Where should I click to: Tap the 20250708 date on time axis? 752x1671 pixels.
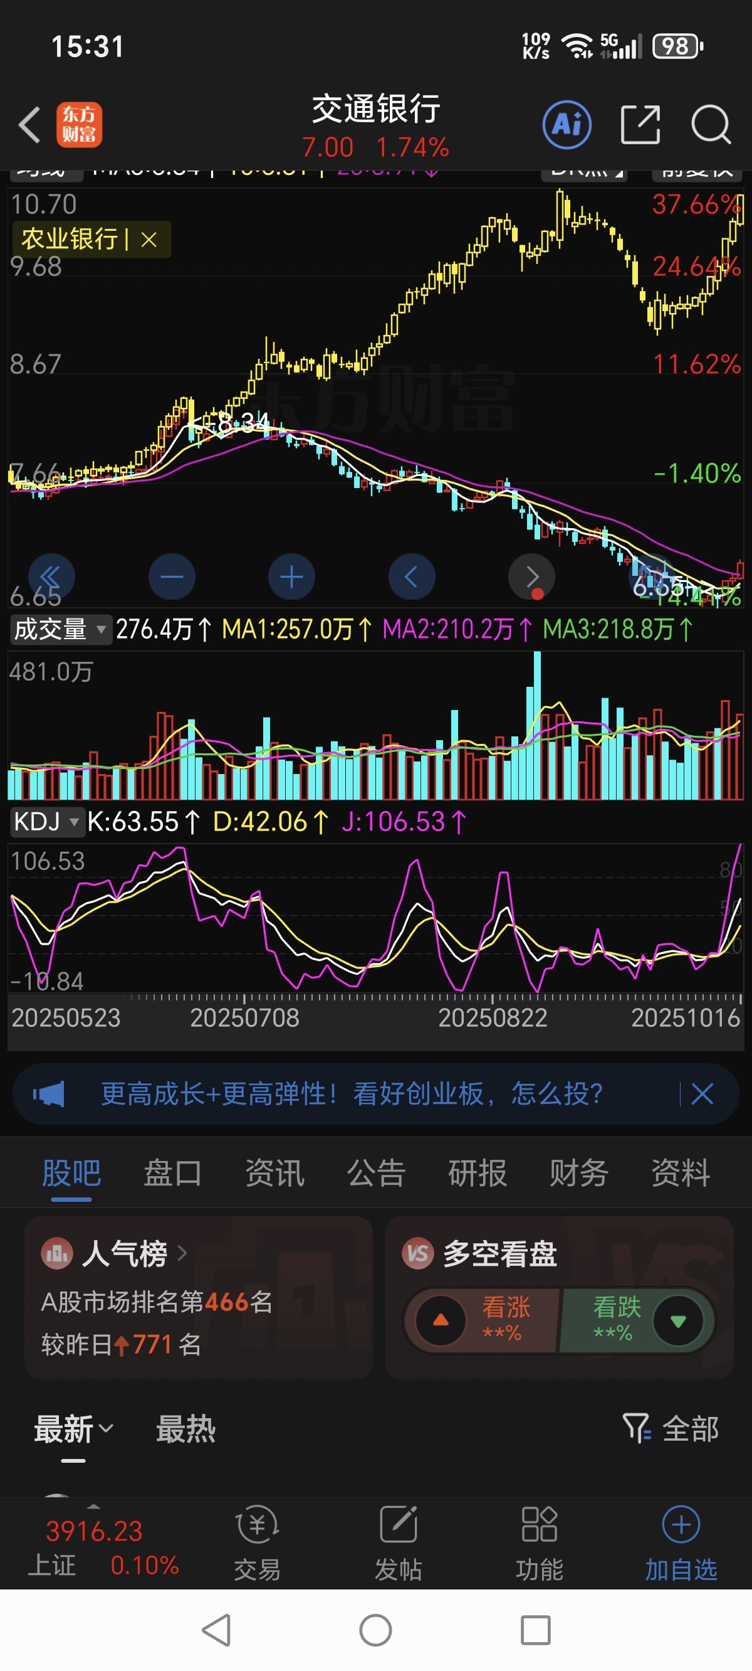click(x=244, y=1017)
